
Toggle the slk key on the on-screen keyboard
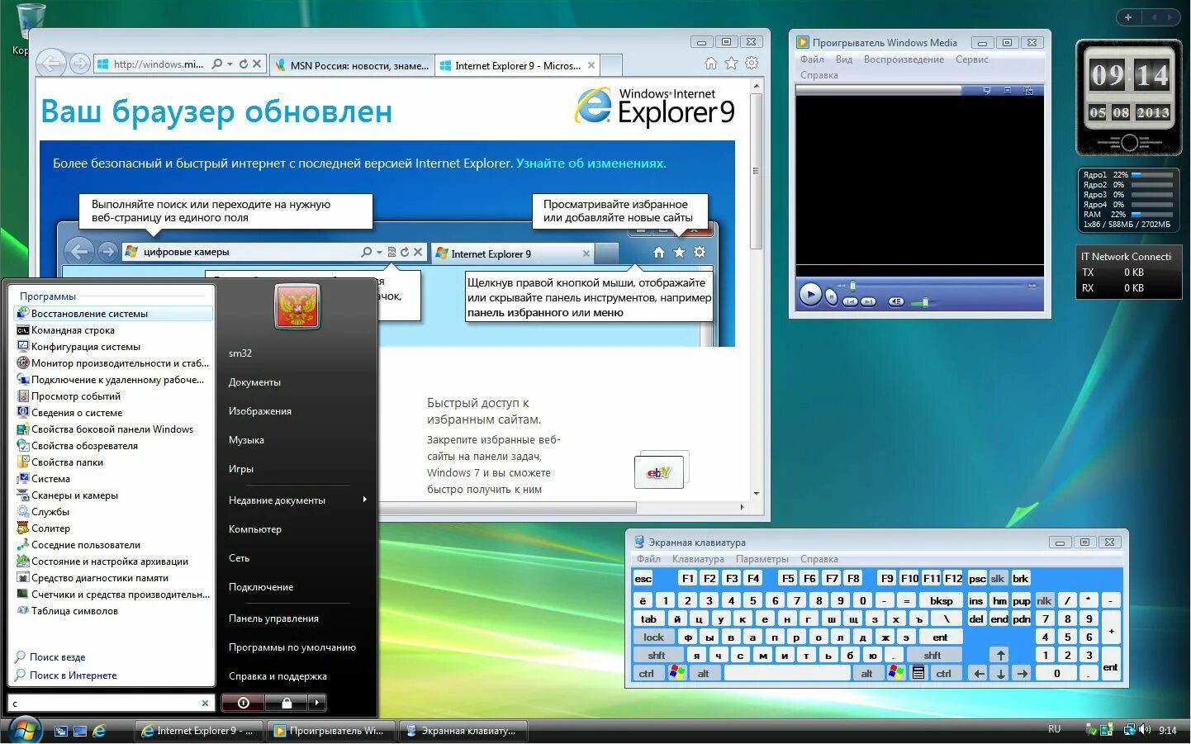tap(998, 578)
